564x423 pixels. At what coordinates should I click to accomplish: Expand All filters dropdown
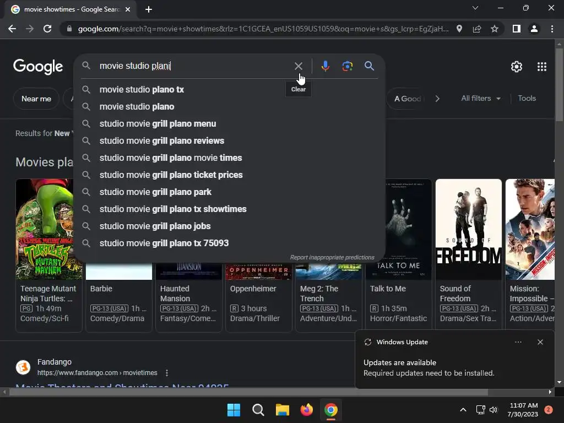point(480,99)
